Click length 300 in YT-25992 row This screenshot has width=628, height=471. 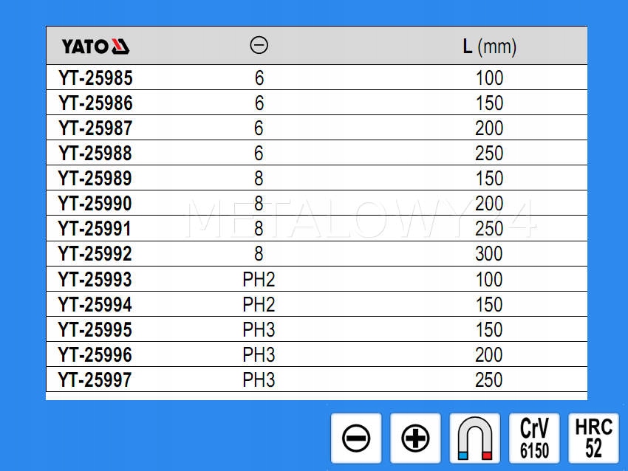pos(488,254)
